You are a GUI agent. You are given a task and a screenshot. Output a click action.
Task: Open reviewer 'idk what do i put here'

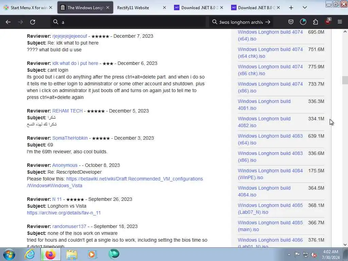coord(75,63)
